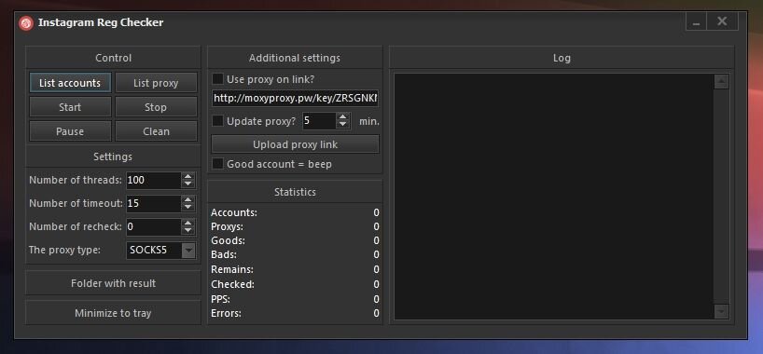Click the Errors: statistics label
The image size is (763, 354).
(227, 313)
